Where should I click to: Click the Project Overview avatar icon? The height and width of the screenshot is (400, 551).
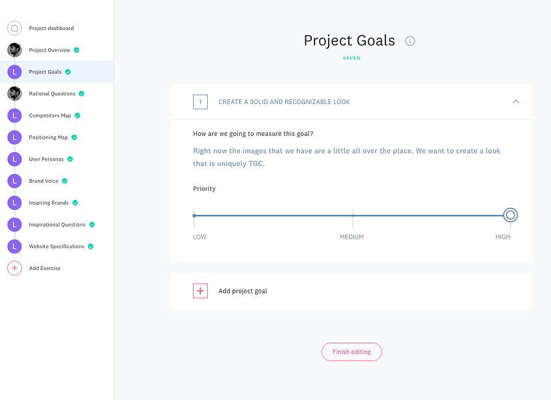[x=14, y=50]
